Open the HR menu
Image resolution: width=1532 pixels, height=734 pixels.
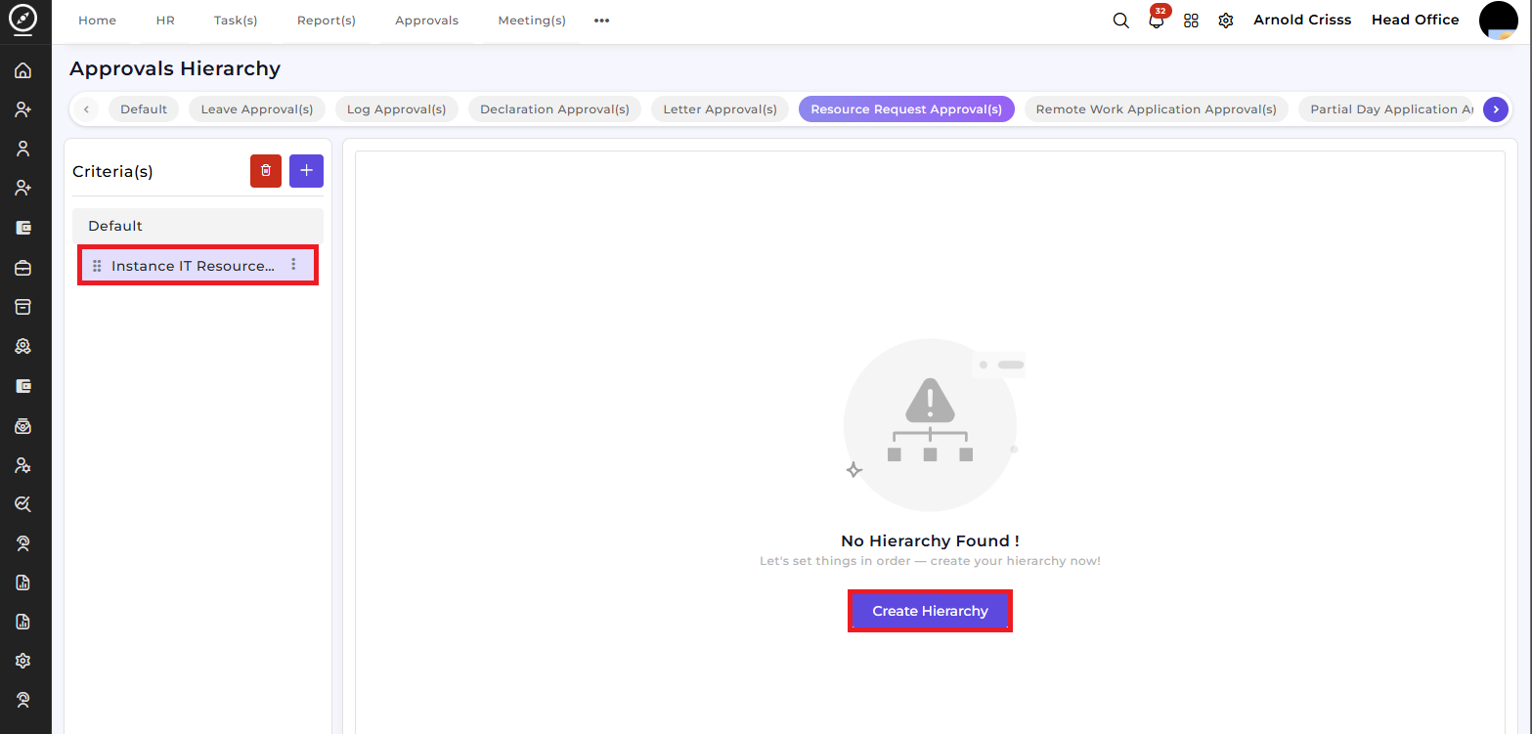[165, 21]
